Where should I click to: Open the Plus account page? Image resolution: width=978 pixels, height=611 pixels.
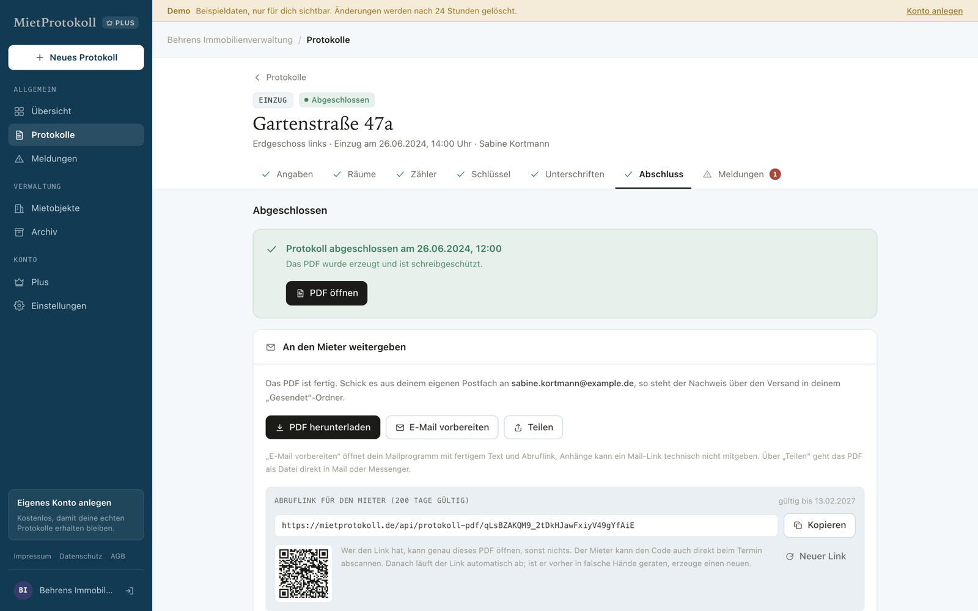(x=76, y=282)
